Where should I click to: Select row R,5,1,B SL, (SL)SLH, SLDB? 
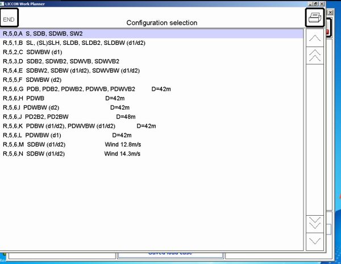[x=152, y=43]
